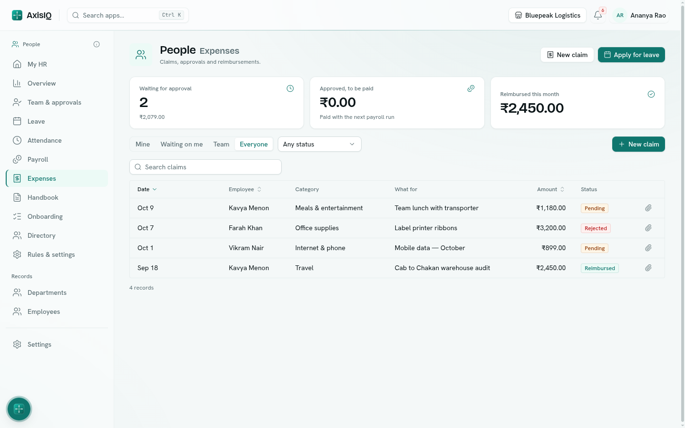The width and height of the screenshot is (685, 428).
Task: Click the Search claims field
Action: tap(205, 167)
